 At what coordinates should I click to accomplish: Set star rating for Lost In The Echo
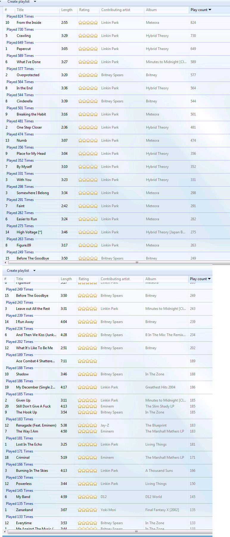[87, 444]
